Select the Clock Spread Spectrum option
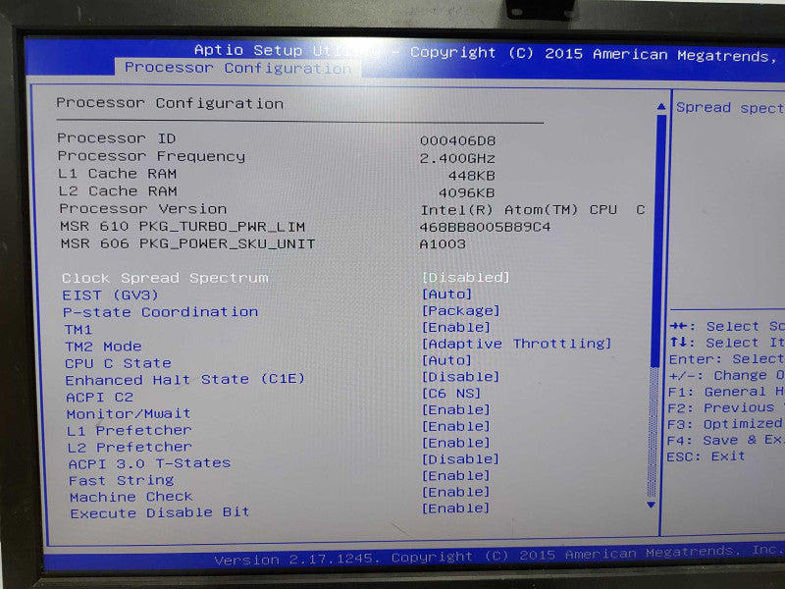 (x=165, y=278)
